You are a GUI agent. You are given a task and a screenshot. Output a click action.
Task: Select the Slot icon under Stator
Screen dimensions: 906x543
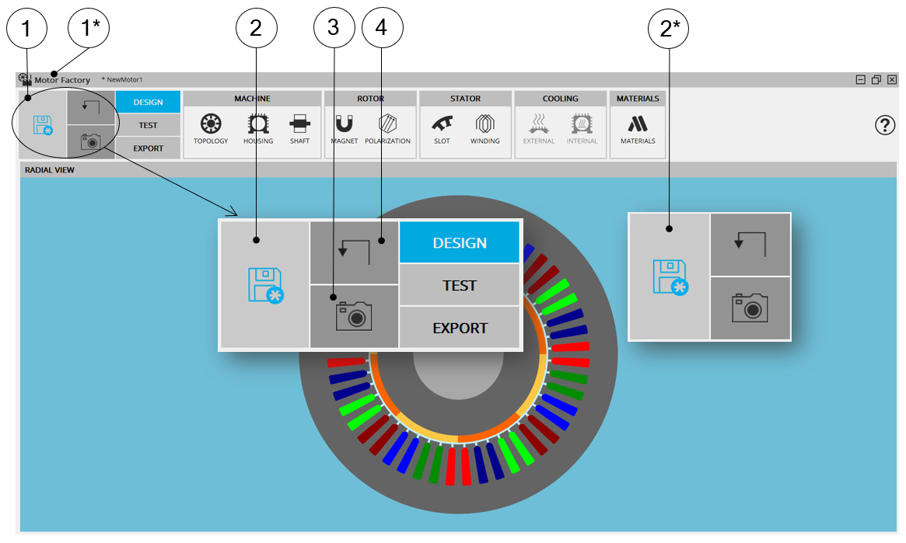pos(442,125)
